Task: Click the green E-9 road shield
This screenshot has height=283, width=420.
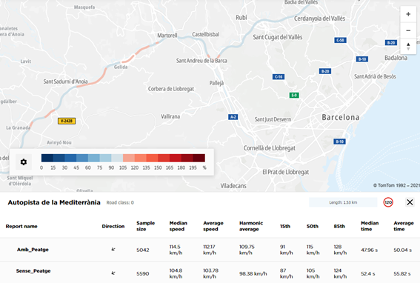Action: pos(294,95)
